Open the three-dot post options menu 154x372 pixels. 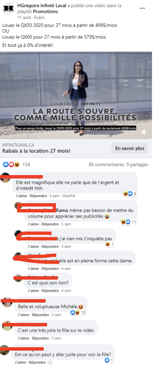coord(142,8)
